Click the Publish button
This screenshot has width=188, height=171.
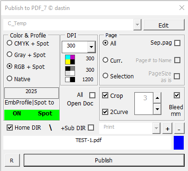104,160
